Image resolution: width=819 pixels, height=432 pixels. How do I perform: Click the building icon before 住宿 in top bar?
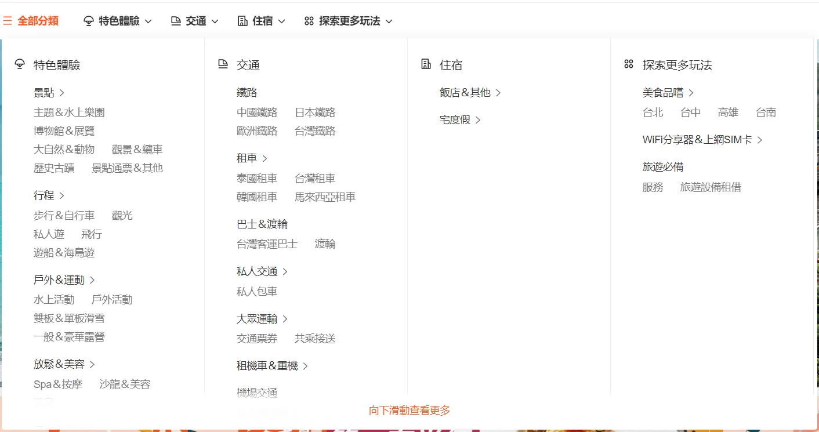point(242,21)
